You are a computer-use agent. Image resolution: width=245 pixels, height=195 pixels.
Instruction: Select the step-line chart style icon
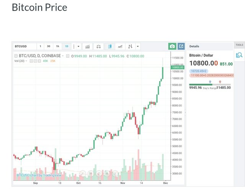130,46
